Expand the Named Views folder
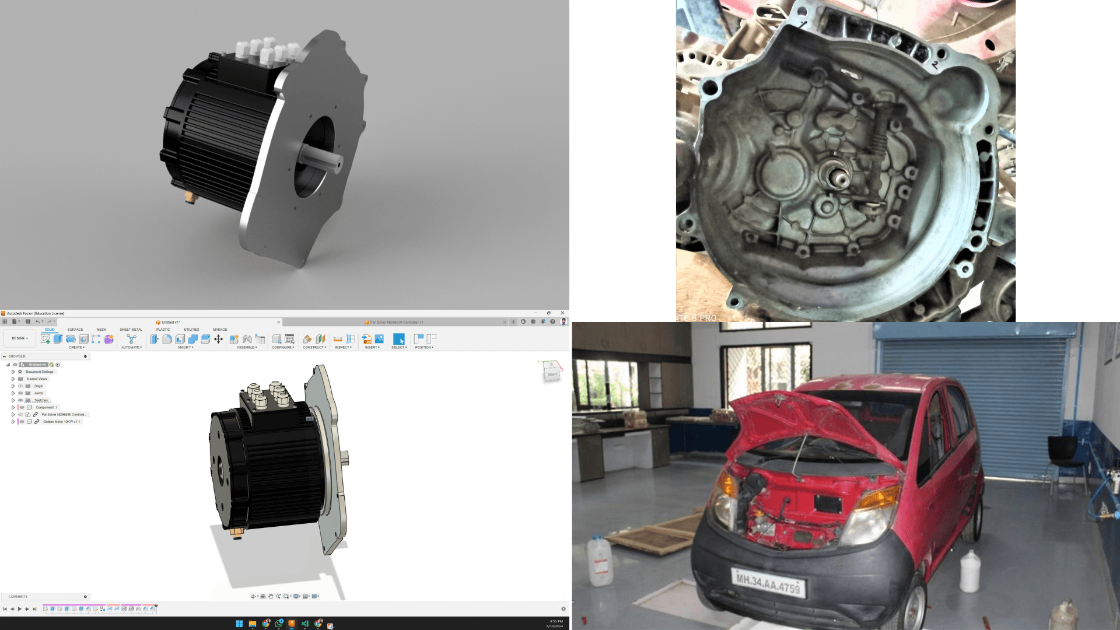The height and width of the screenshot is (630, 1120). tap(13, 379)
